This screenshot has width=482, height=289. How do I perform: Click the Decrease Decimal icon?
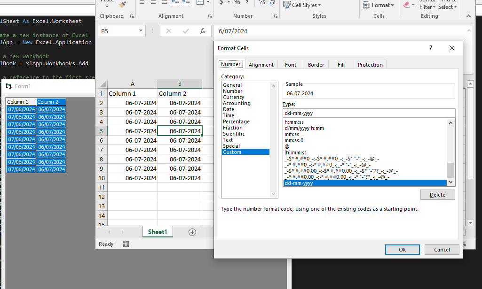[272, 2]
